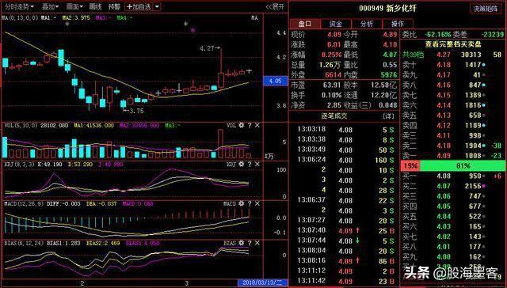Open 预警 alert setting
This screenshot has height=288, width=507.
click(114, 6)
